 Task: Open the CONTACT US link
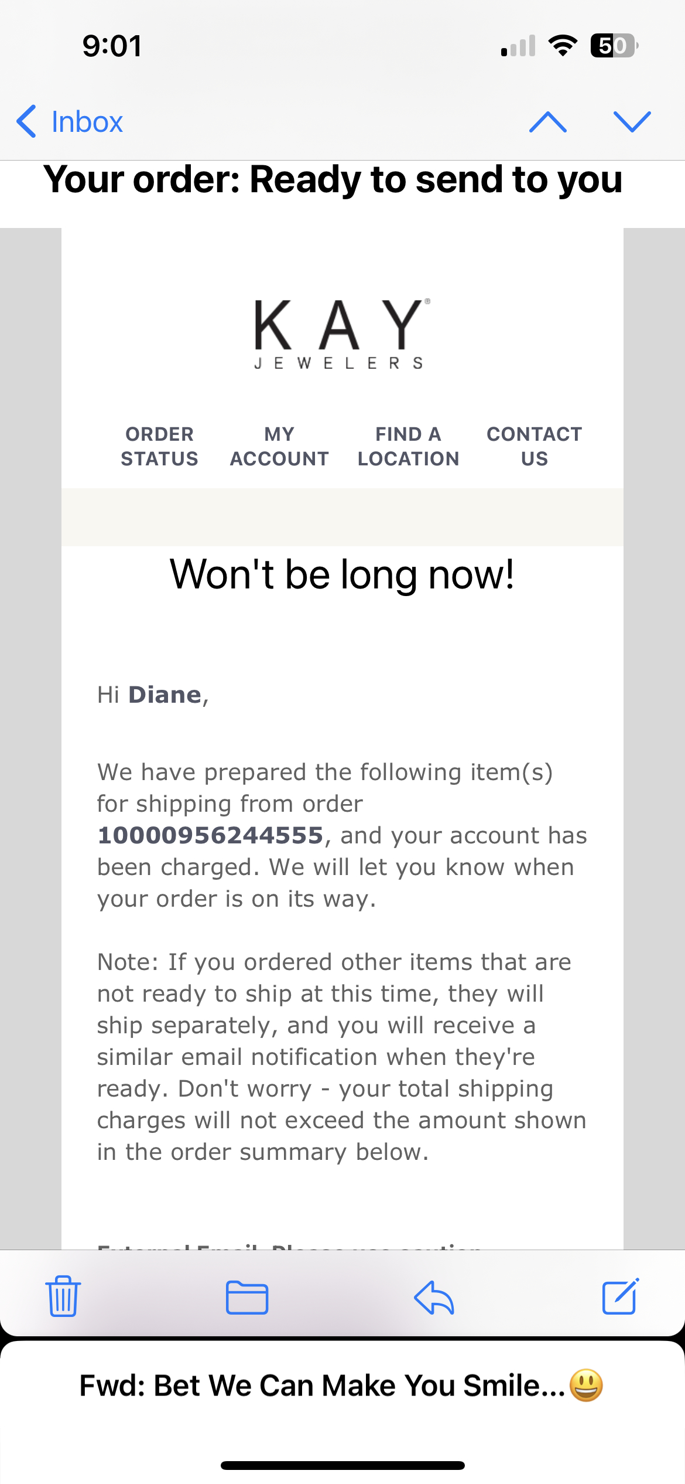click(x=534, y=446)
